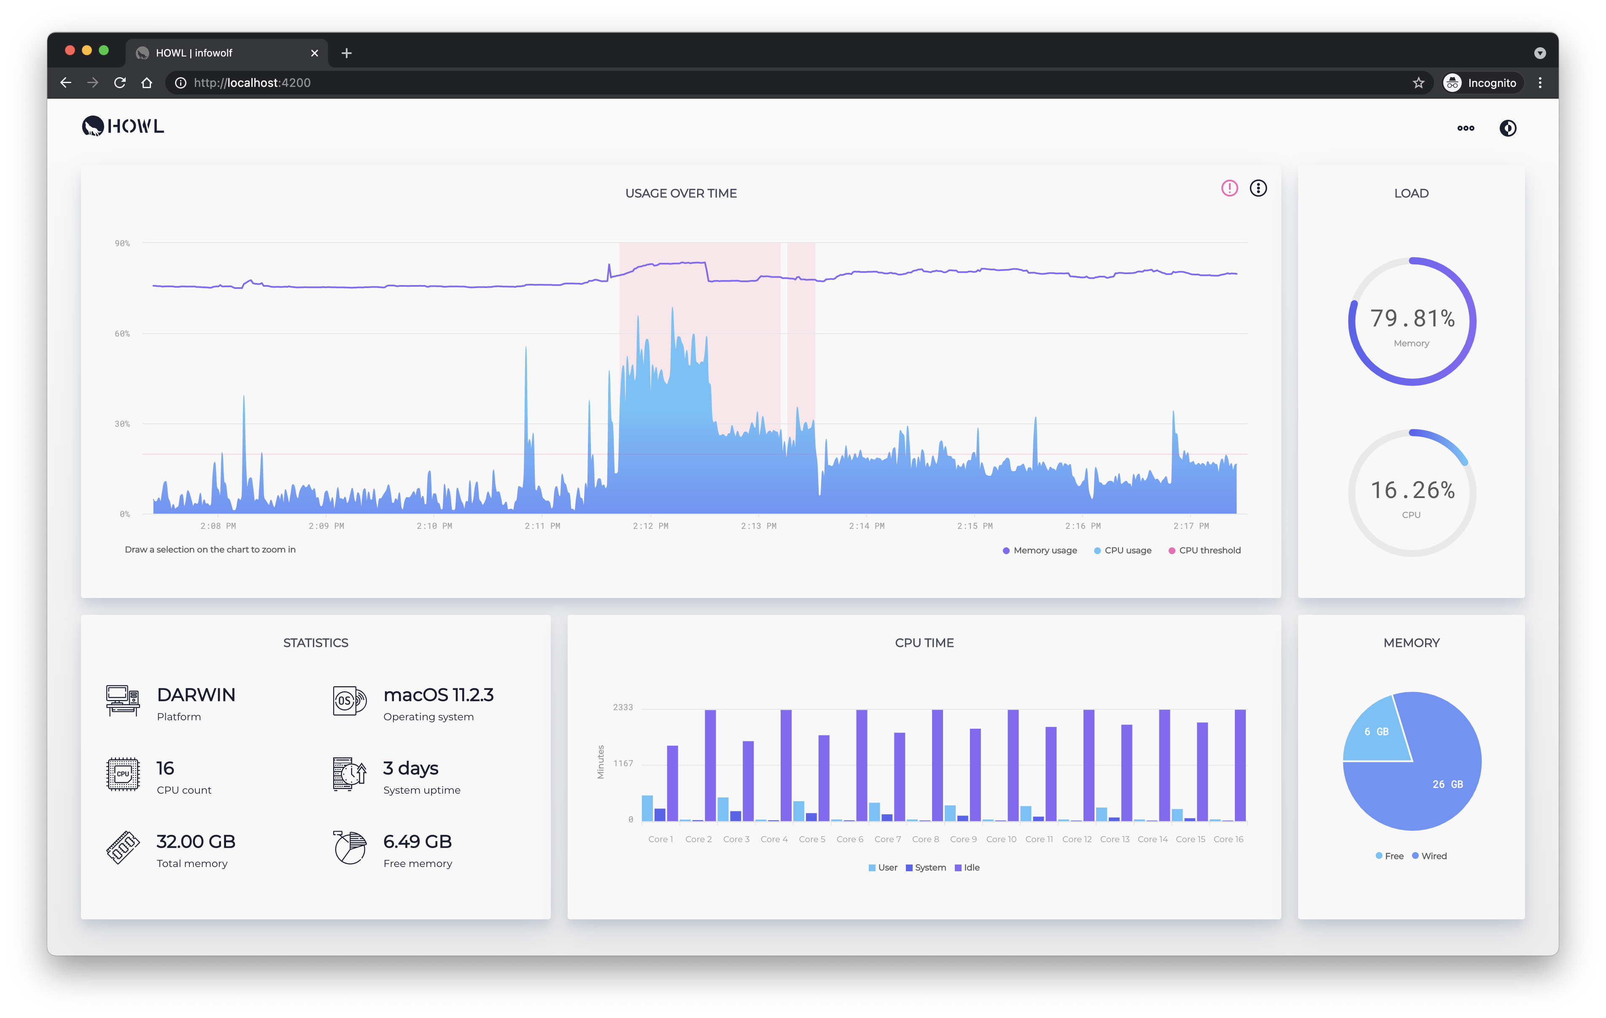Click the Total memory RAM icon
Viewport: 1606px width, 1018px height.
click(x=123, y=848)
